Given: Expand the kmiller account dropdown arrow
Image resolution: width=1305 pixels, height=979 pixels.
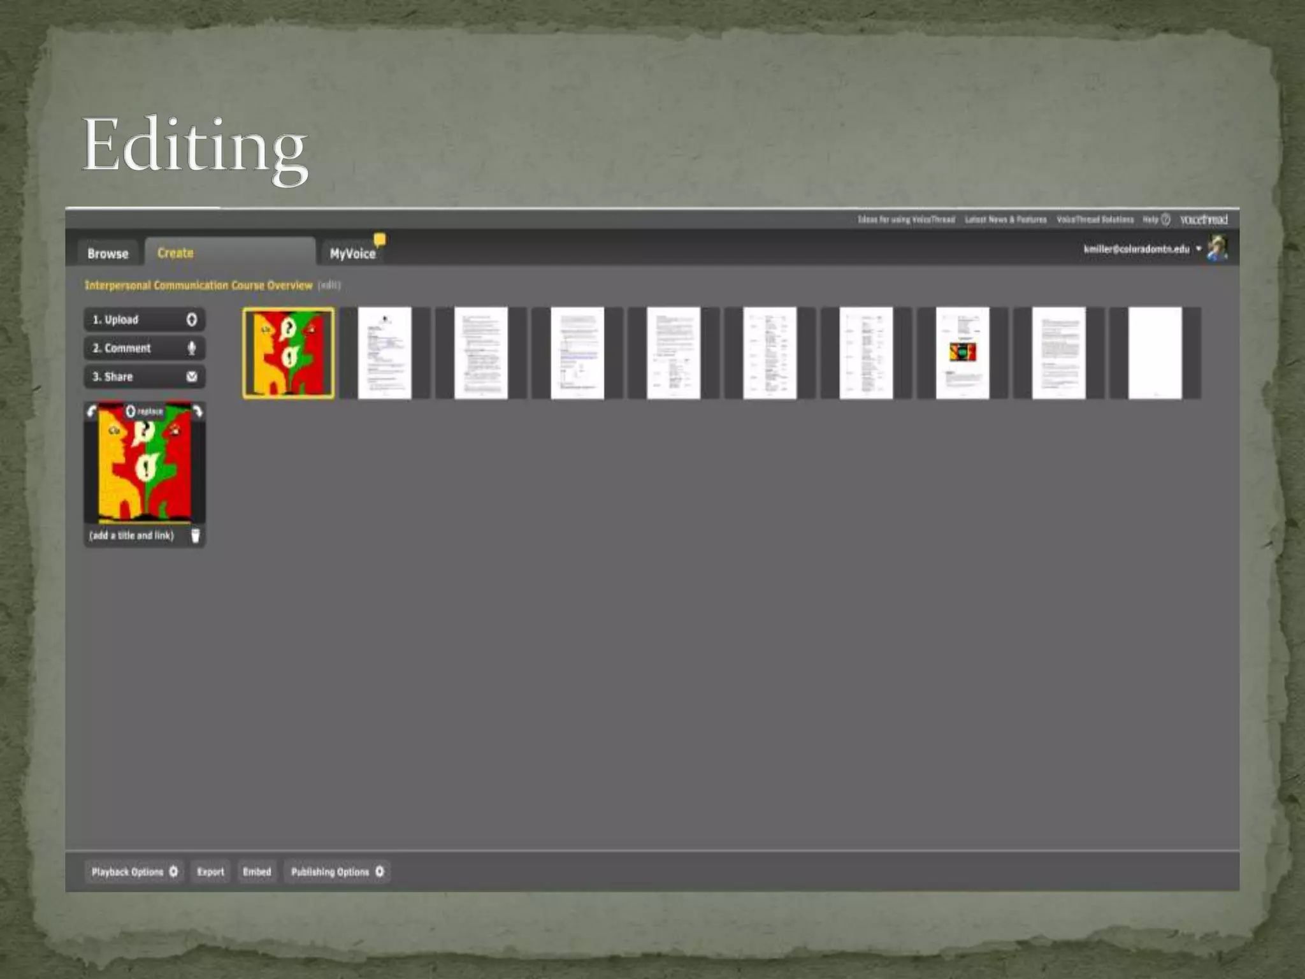Looking at the screenshot, I should pyautogui.click(x=1199, y=249).
